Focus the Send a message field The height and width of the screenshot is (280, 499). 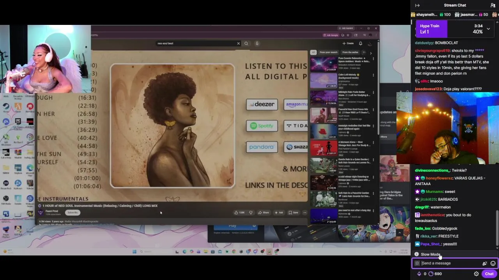point(450,263)
